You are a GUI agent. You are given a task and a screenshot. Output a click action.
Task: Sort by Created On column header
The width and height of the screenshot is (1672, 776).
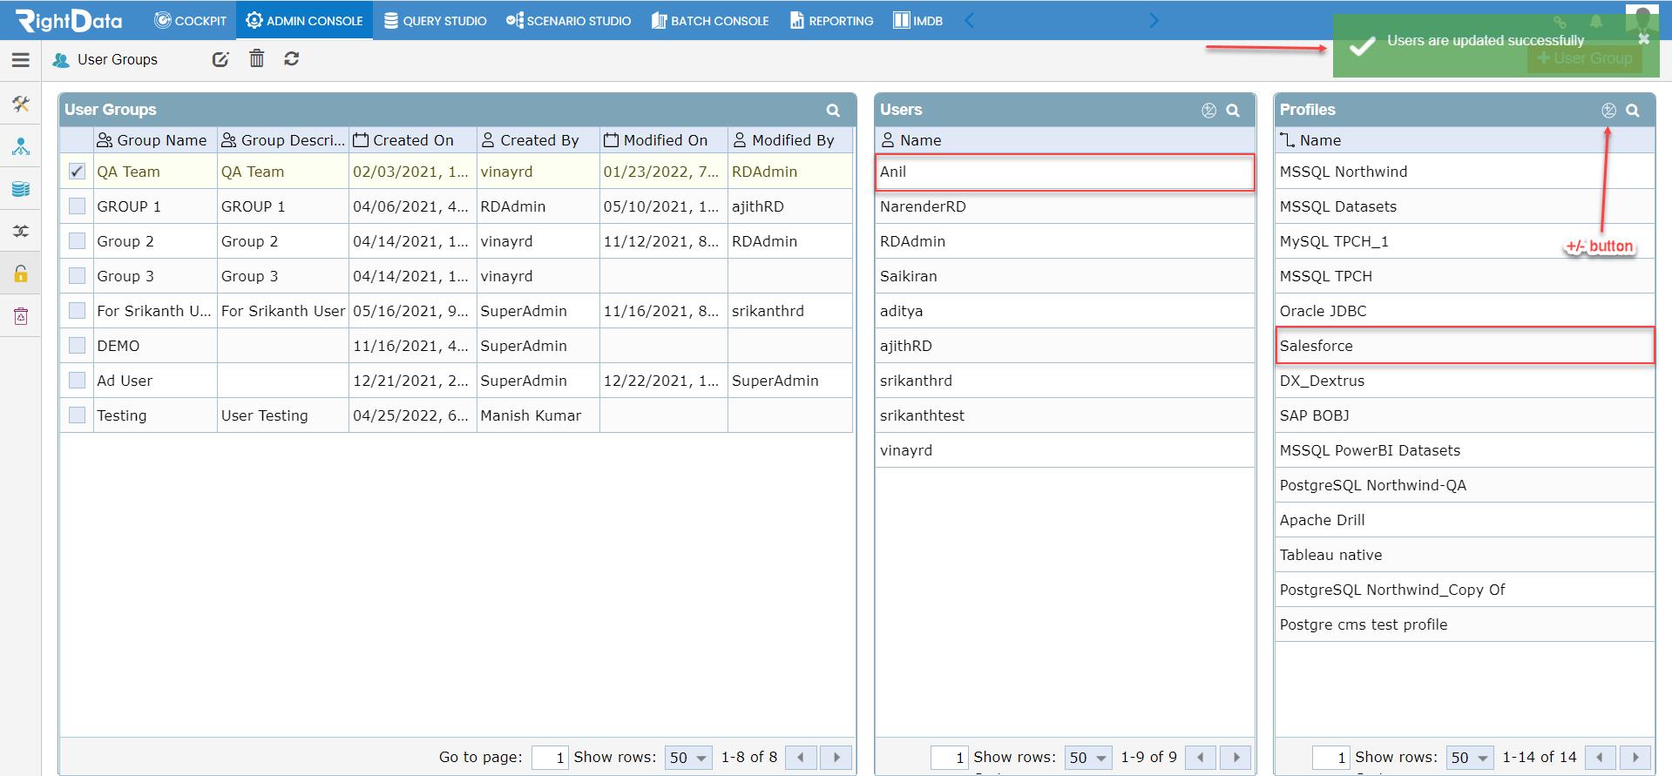pos(413,140)
